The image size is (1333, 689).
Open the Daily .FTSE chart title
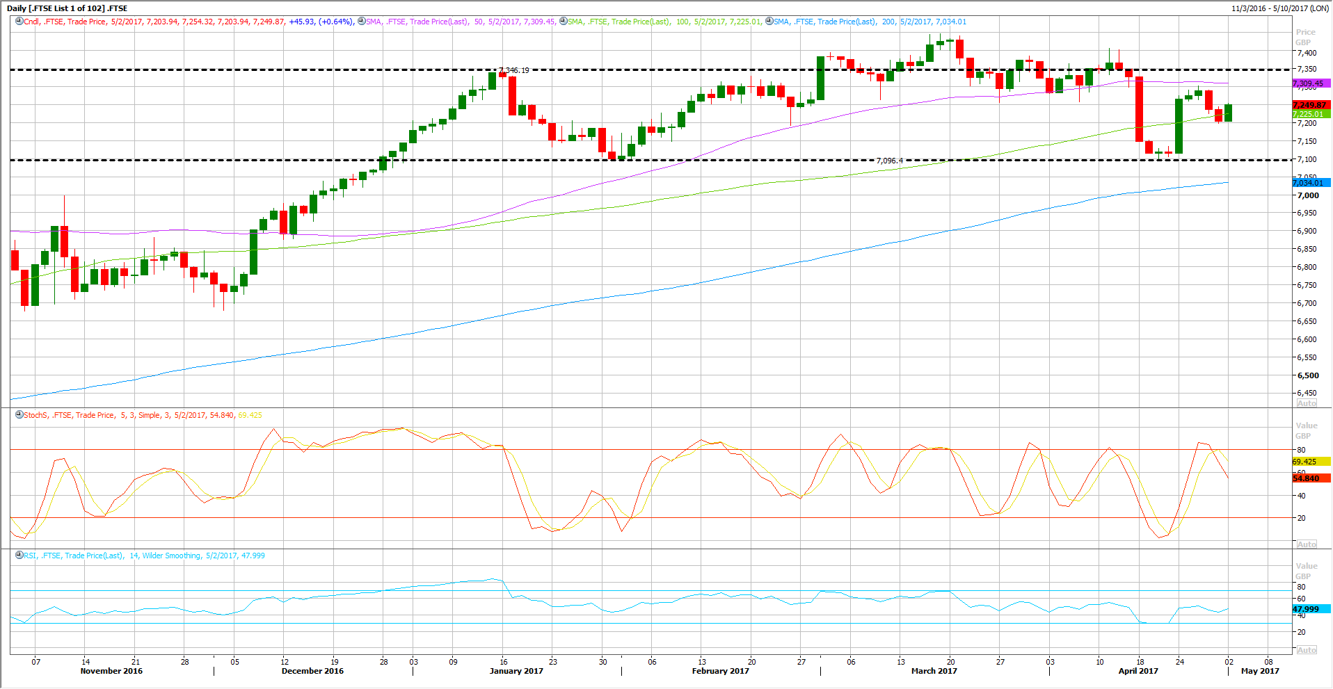67,8
